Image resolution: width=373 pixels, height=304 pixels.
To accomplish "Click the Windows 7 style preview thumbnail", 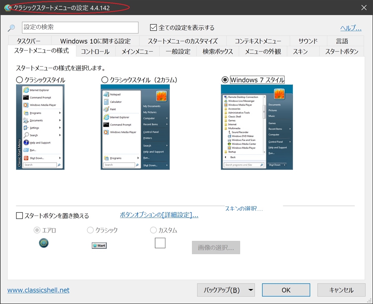I will coord(257,127).
